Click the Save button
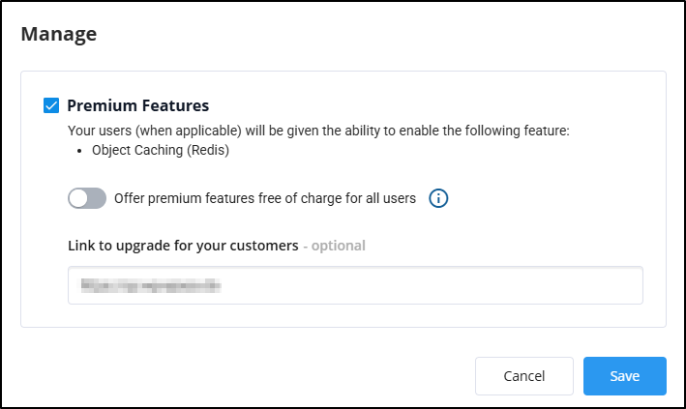This screenshot has width=686, height=409. (624, 376)
